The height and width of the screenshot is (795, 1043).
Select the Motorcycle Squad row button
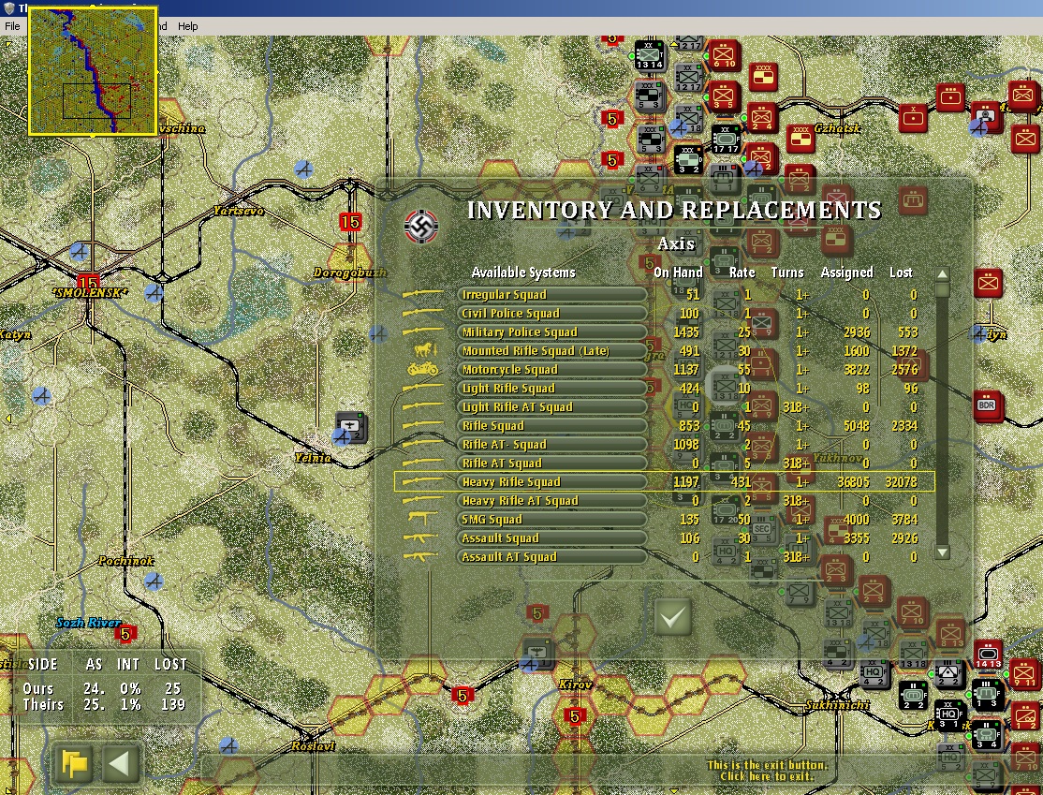(552, 369)
